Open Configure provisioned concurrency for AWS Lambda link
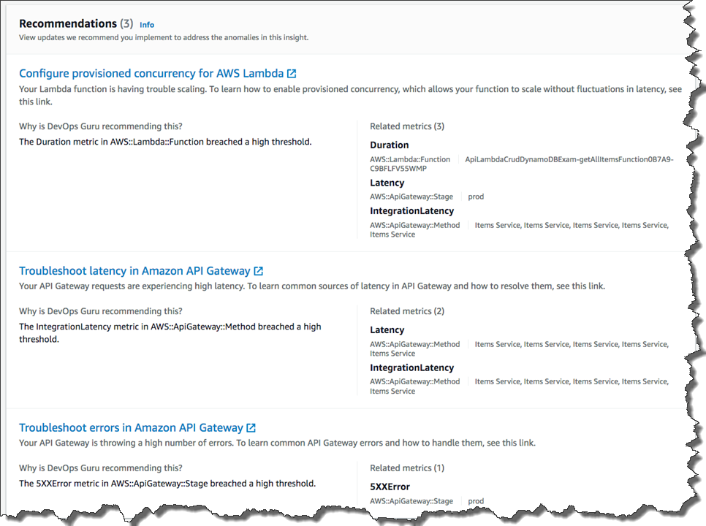 pos(151,73)
